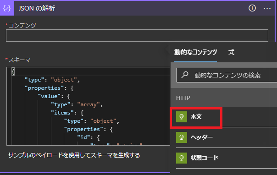Click サンプルのペイロードを使用してスキーマを生成する link
This screenshot has width=277, height=175.
pyautogui.click(x=74, y=155)
